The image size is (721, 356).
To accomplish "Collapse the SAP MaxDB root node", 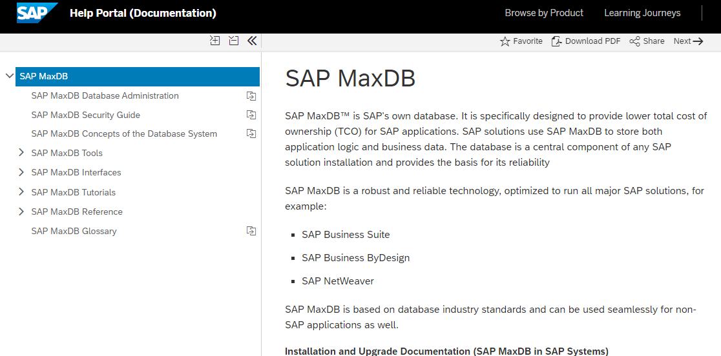I will (x=9, y=76).
